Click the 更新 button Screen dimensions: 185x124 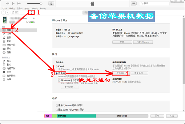(x=122, y=42)
